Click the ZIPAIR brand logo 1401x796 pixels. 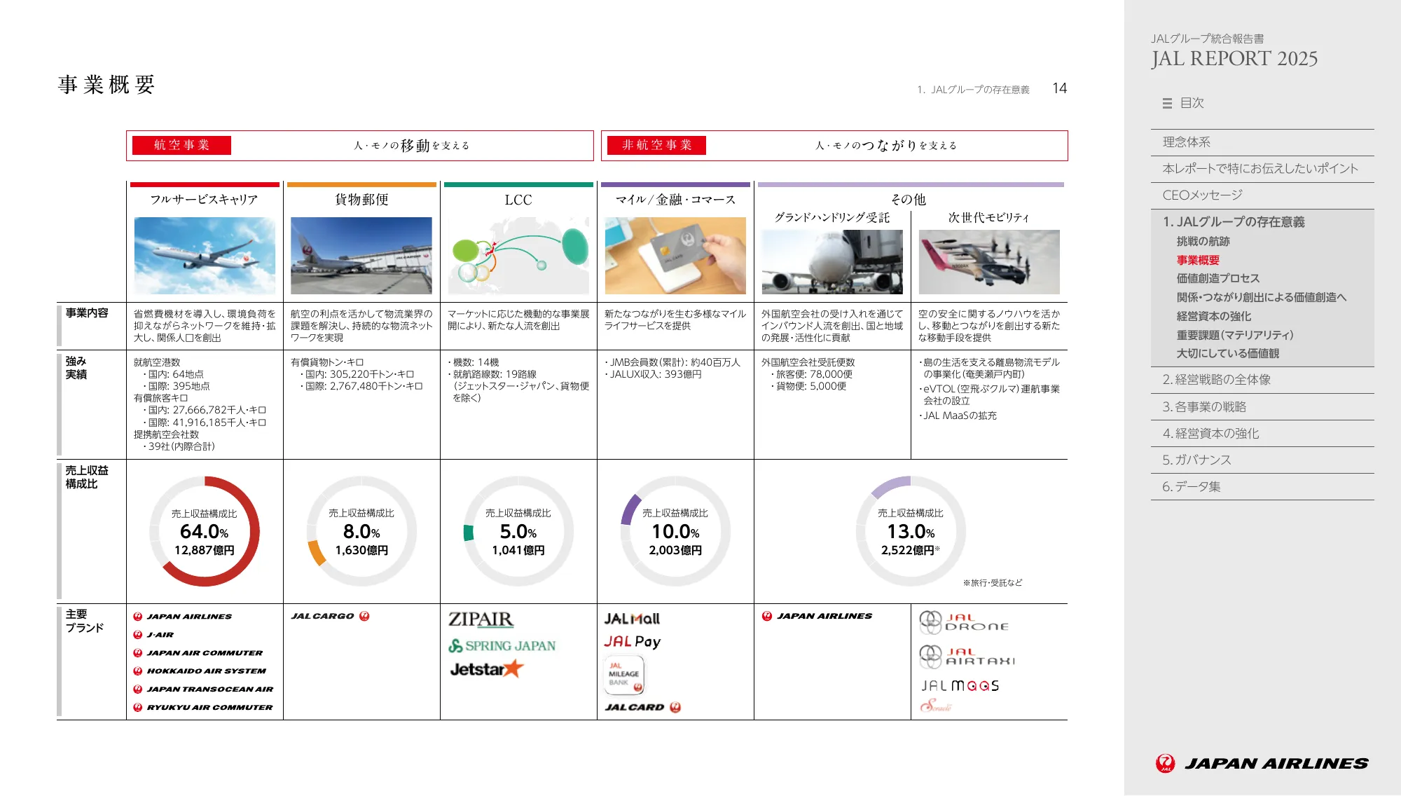481,619
